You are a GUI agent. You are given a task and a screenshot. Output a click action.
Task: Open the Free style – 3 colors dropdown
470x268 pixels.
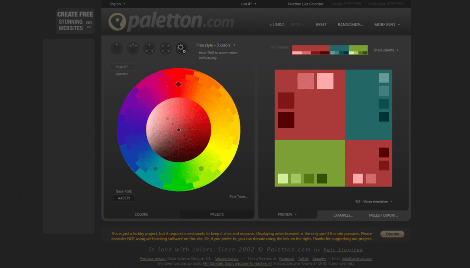(x=216, y=45)
